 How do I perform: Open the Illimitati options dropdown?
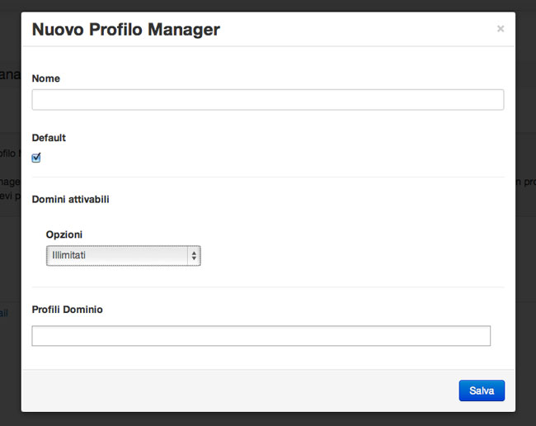click(x=122, y=256)
